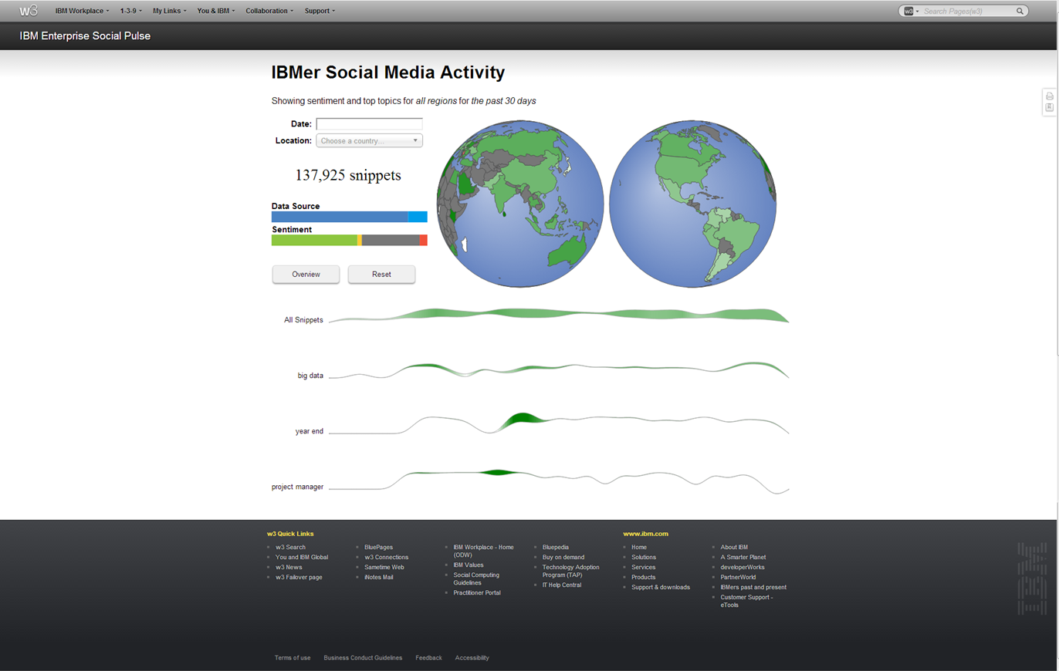Click the left globe showing Asia
1059x671 pixels.
[520, 204]
